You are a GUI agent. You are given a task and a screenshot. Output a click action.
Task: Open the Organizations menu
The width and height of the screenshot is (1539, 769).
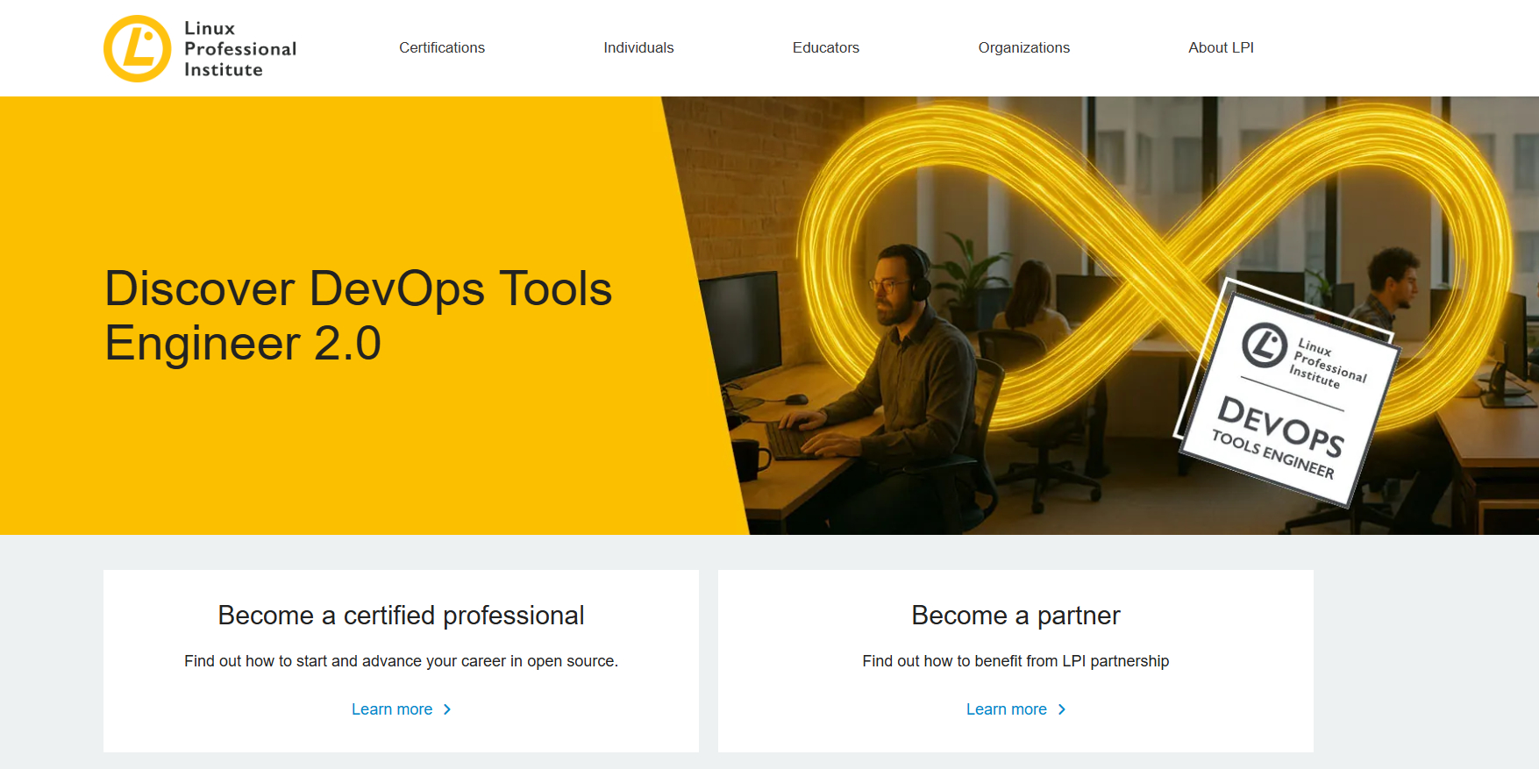coord(1024,48)
